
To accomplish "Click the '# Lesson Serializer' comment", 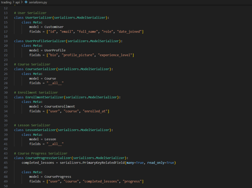I will pyautogui.click(x=32, y=125).
